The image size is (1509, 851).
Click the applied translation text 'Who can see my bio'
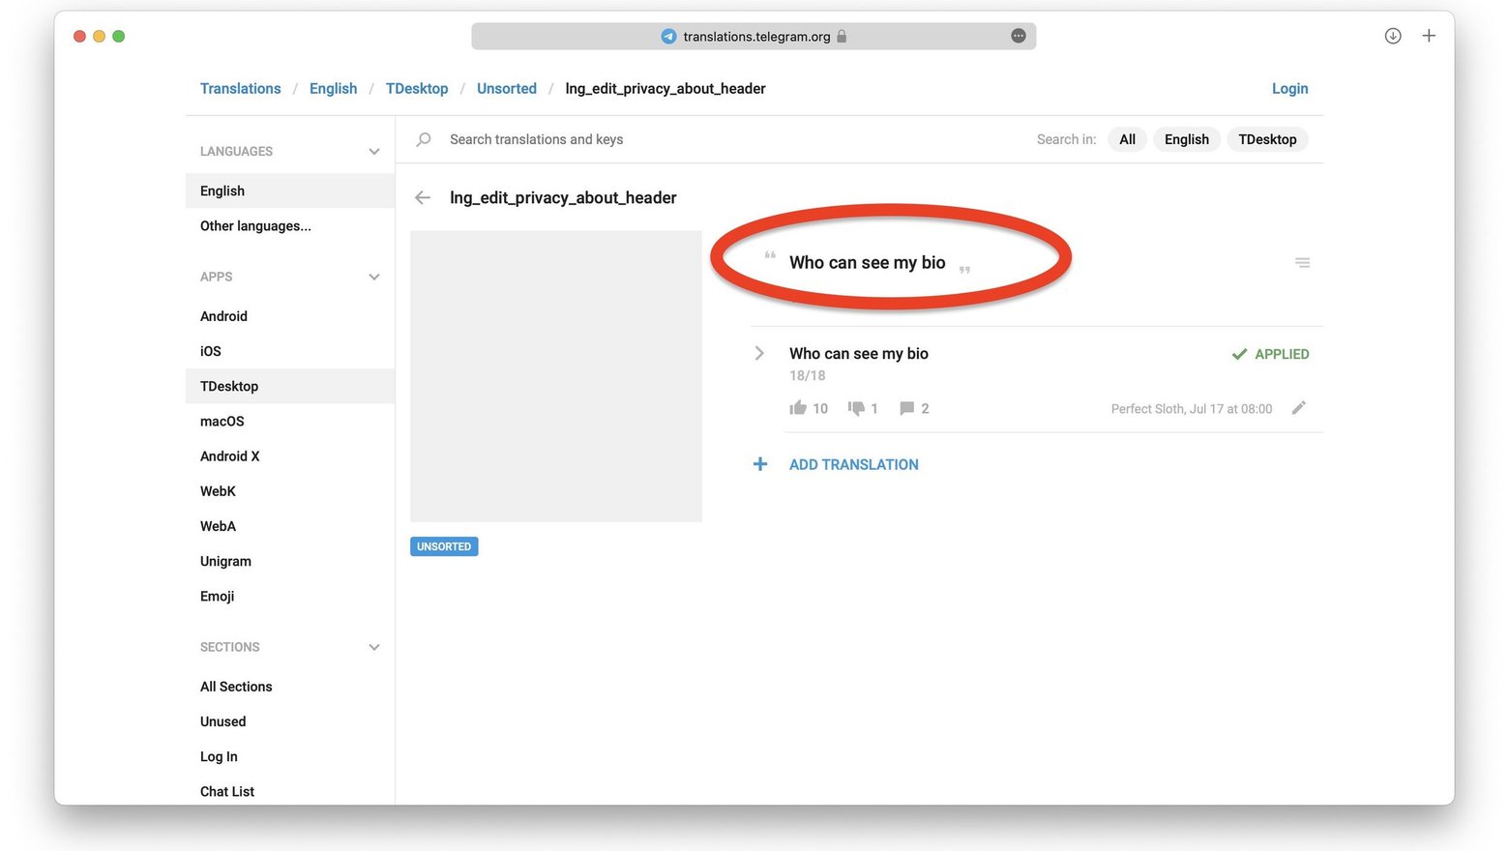pyautogui.click(x=859, y=353)
